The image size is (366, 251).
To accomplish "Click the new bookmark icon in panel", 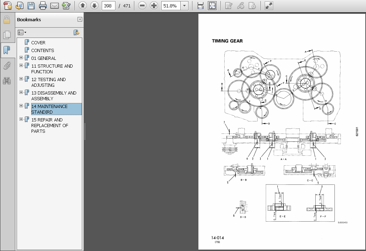I will [76, 33].
